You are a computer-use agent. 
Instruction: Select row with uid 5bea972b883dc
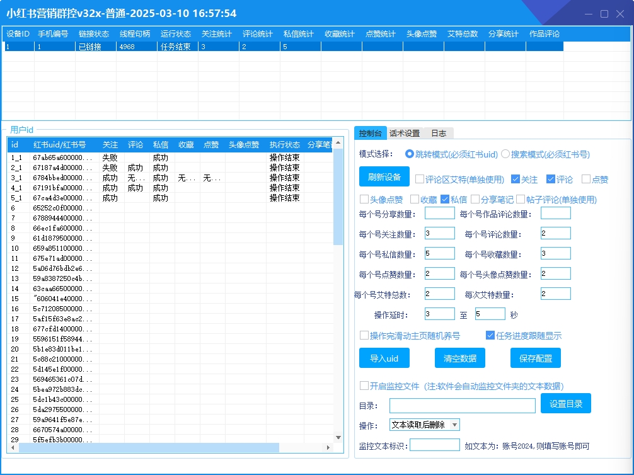[170, 389]
